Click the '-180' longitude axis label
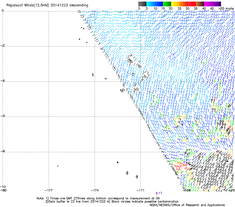The width and height of the screenshot is (235, 207). tap(3, 190)
